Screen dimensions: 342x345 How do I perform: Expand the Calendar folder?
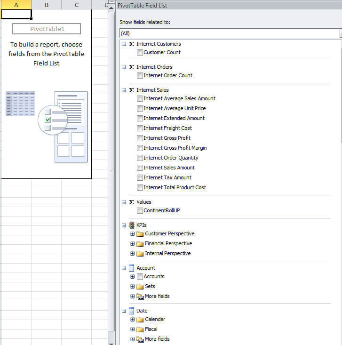tap(132, 320)
